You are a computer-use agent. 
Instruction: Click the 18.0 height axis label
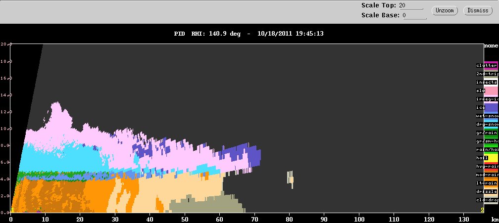click(x=5, y=61)
